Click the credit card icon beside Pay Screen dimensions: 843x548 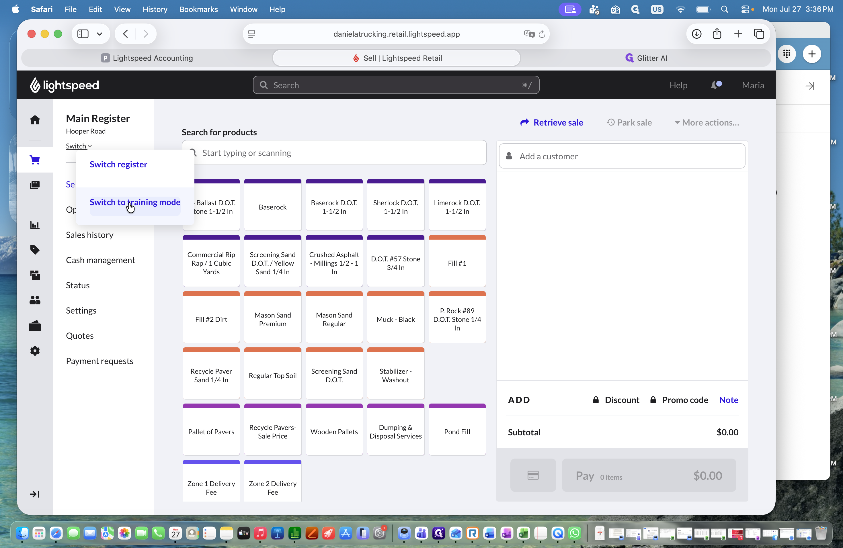(533, 475)
